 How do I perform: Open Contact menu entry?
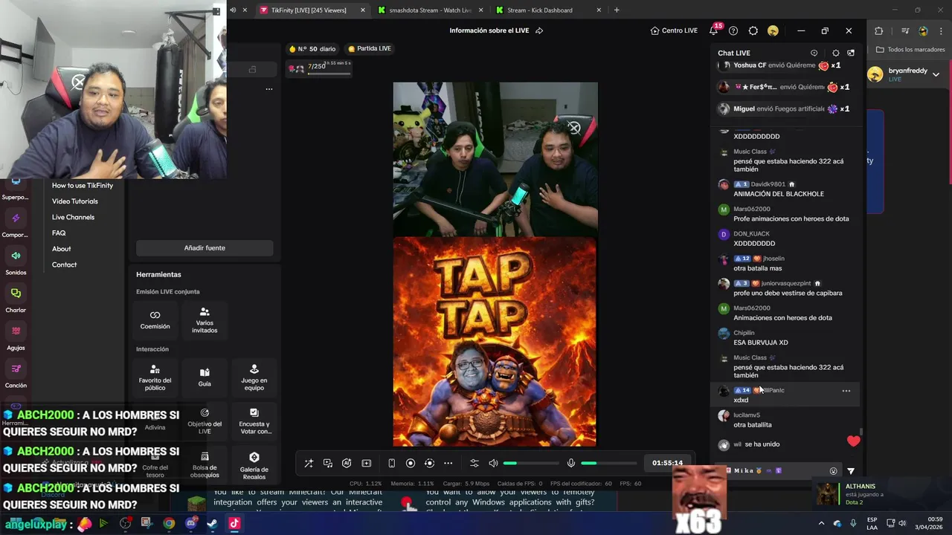point(64,265)
